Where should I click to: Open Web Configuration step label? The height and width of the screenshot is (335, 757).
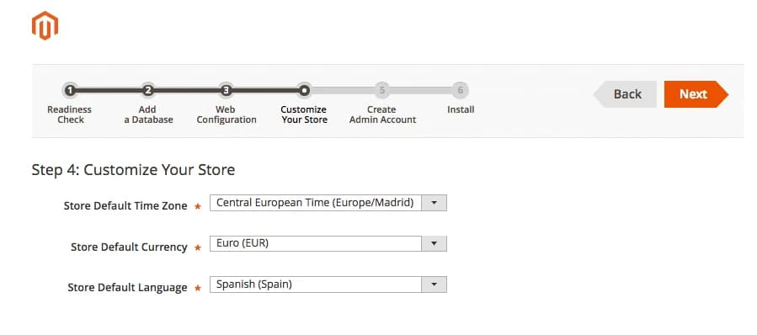[x=227, y=114]
